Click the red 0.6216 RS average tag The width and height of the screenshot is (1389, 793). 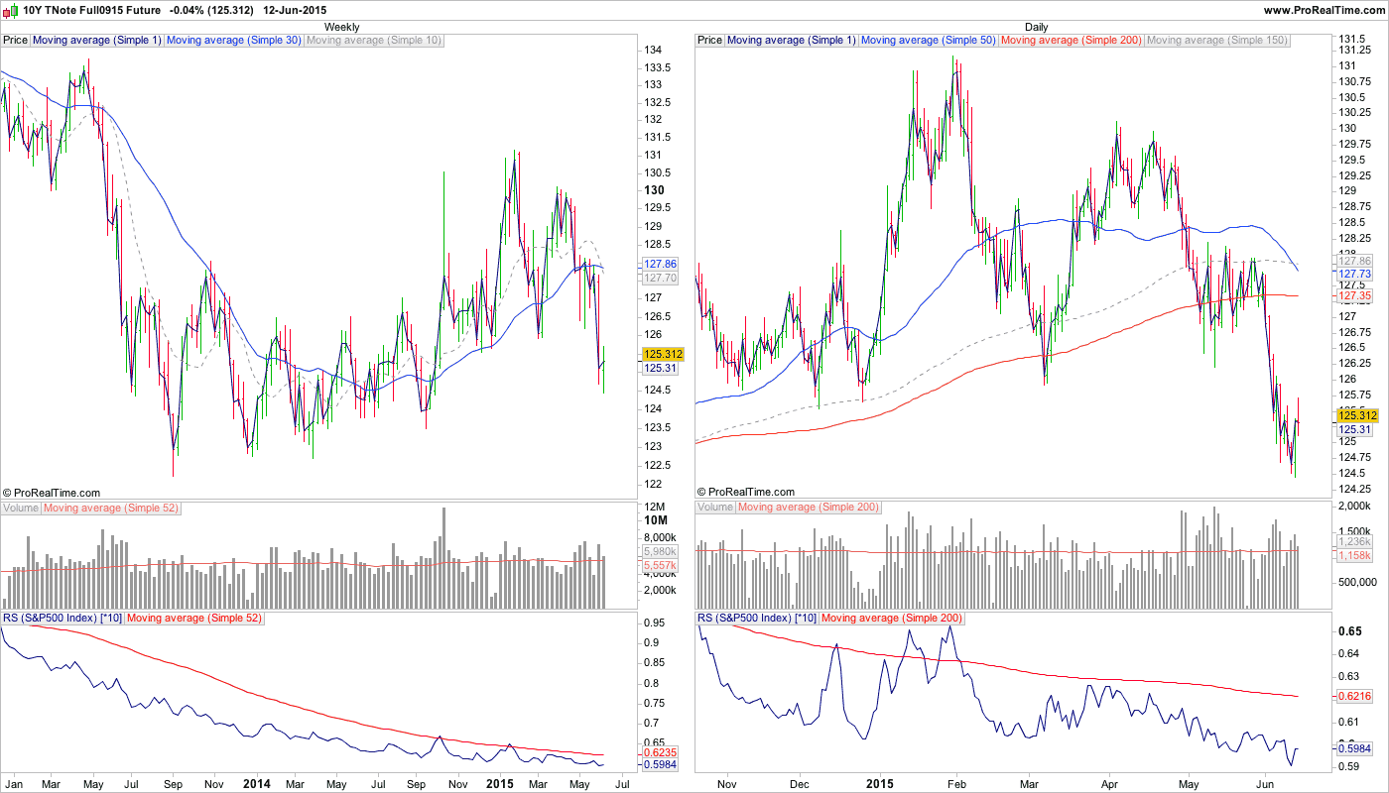click(x=1355, y=697)
